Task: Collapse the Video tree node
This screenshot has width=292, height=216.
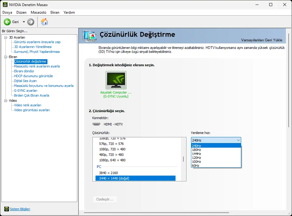Action: tap(5, 101)
